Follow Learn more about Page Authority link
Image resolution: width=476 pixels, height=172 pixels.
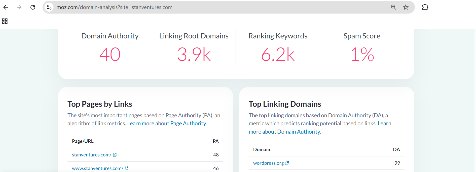click(x=167, y=124)
